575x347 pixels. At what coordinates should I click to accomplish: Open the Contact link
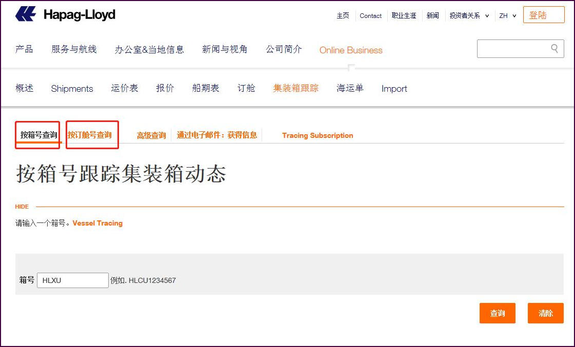click(x=370, y=16)
